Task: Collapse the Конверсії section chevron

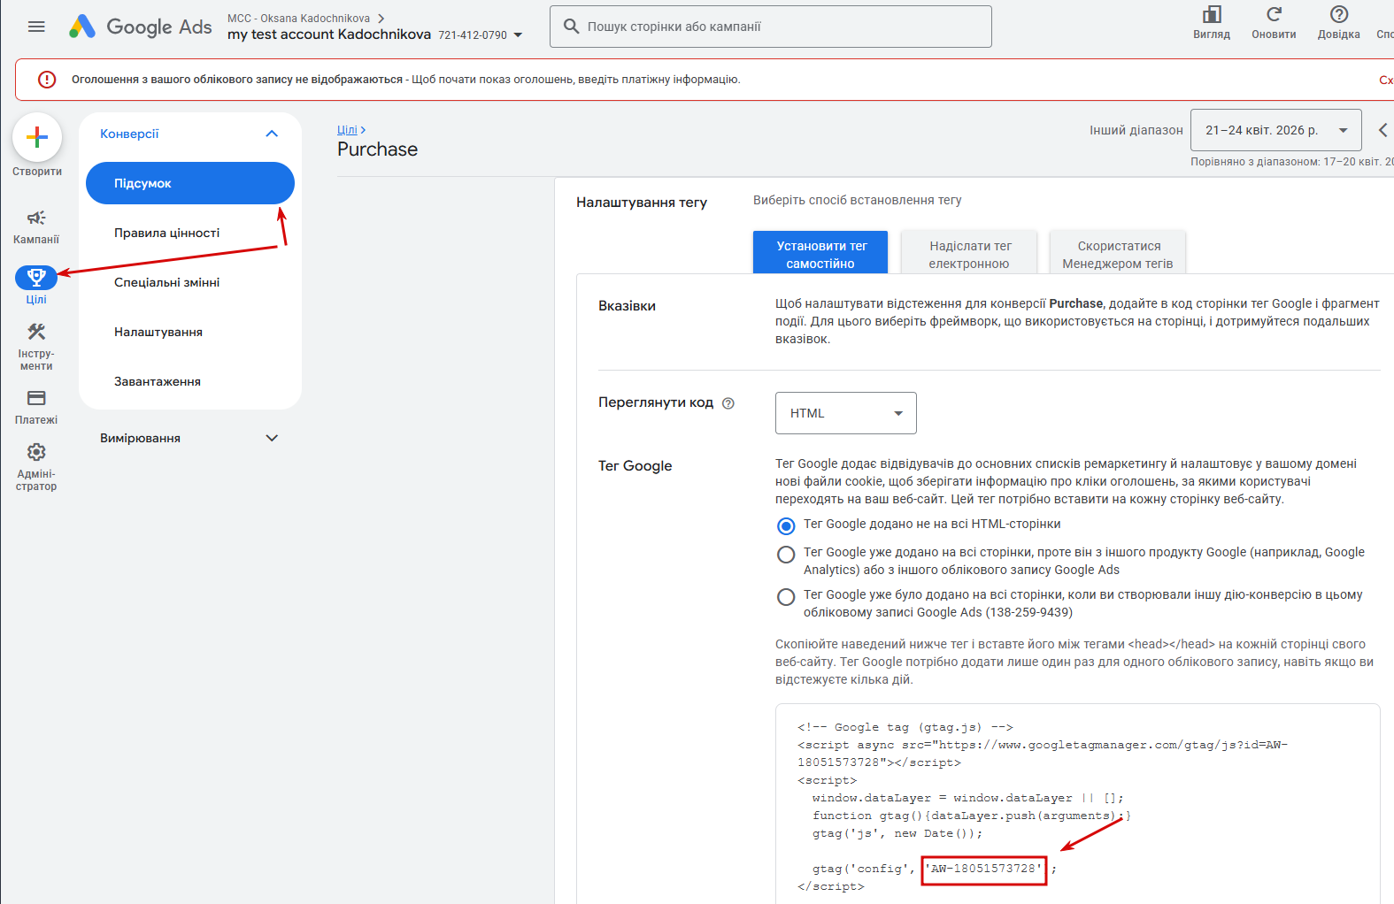Action: (x=272, y=134)
